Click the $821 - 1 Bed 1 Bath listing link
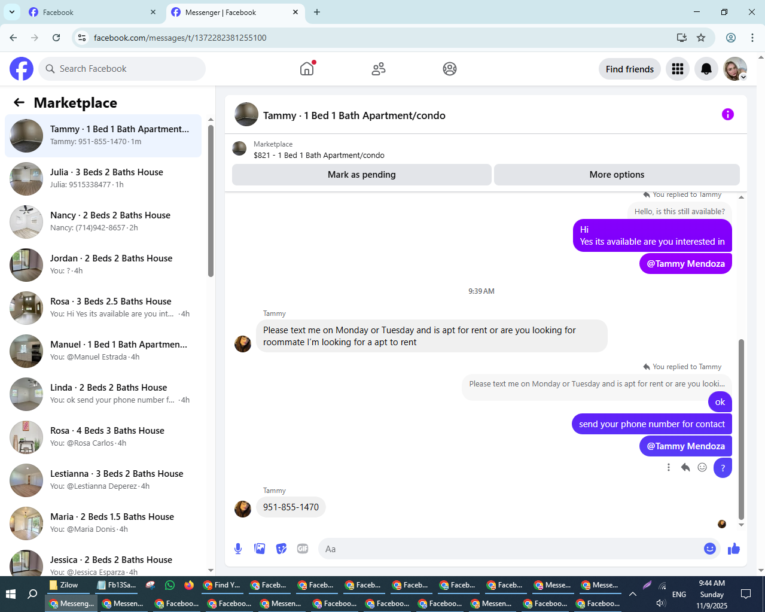 [x=319, y=155]
